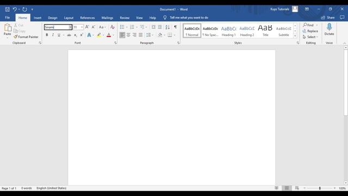Toggle strikethrough formatting
This screenshot has width=348, height=196.
(x=69, y=35)
